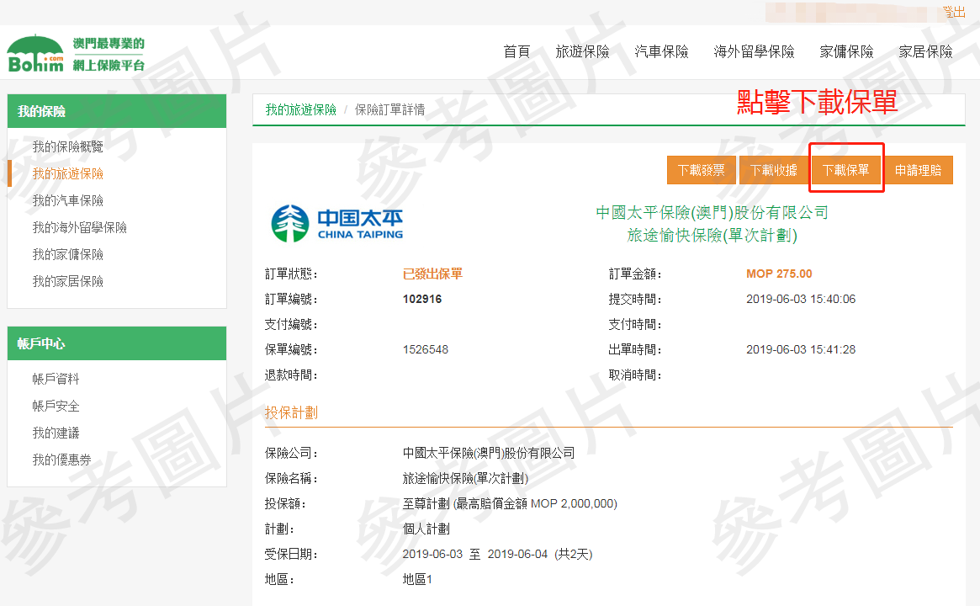Open the 海外留學保險 navigation item
This screenshot has width=980, height=606.
click(x=754, y=52)
